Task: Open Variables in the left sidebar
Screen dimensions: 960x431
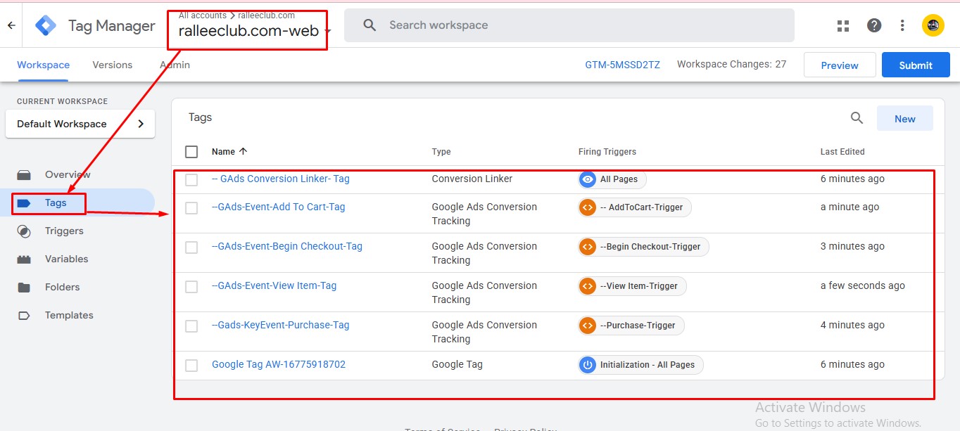Action: pyautogui.click(x=66, y=259)
